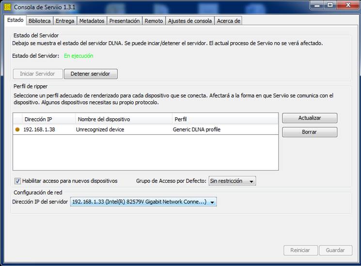Click the Nombre del dispositivo column header
Viewport: 361px width, 266px height.
click(124, 119)
